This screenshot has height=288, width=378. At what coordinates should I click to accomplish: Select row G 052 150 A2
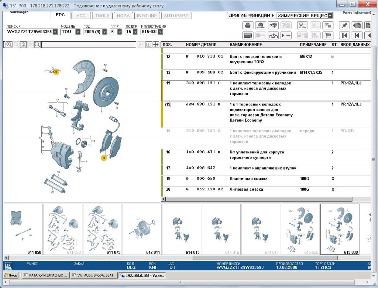point(266,191)
